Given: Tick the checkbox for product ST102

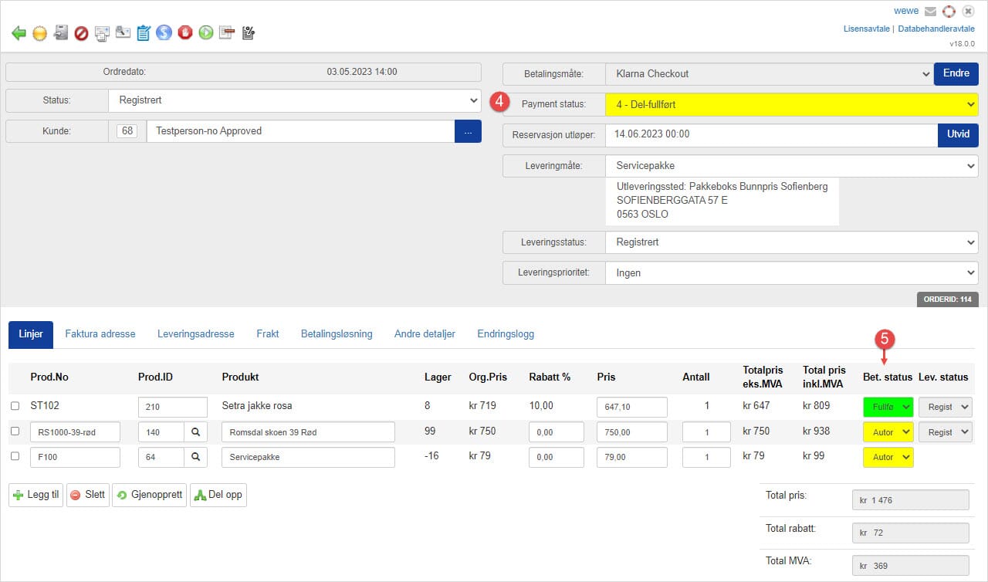Looking at the screenshot, I should [x=15, y=406].
